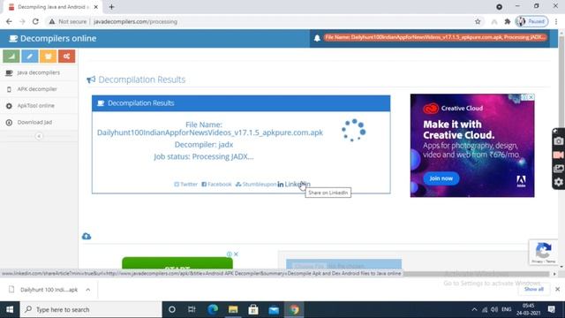Share result on Stumbleupon
This screenshot has width=565, height=318.
pyautogui.click(x=256, y=185)
